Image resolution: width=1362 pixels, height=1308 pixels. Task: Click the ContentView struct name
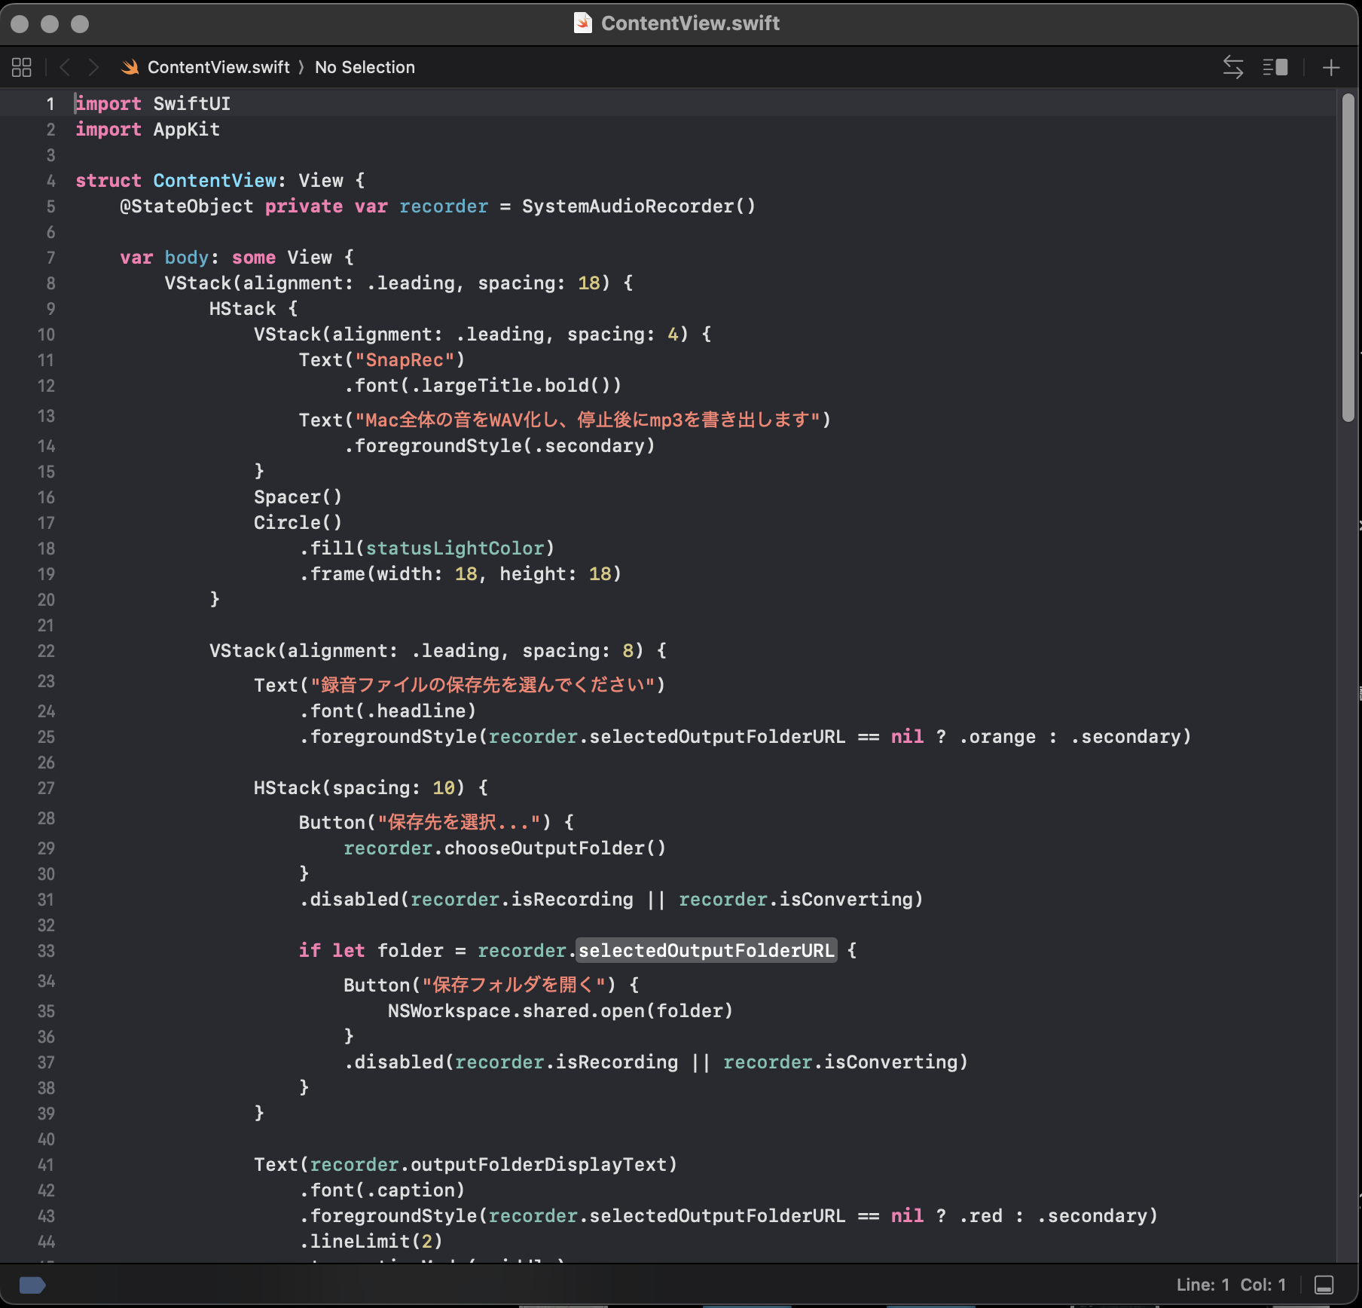tap(215, 181)
